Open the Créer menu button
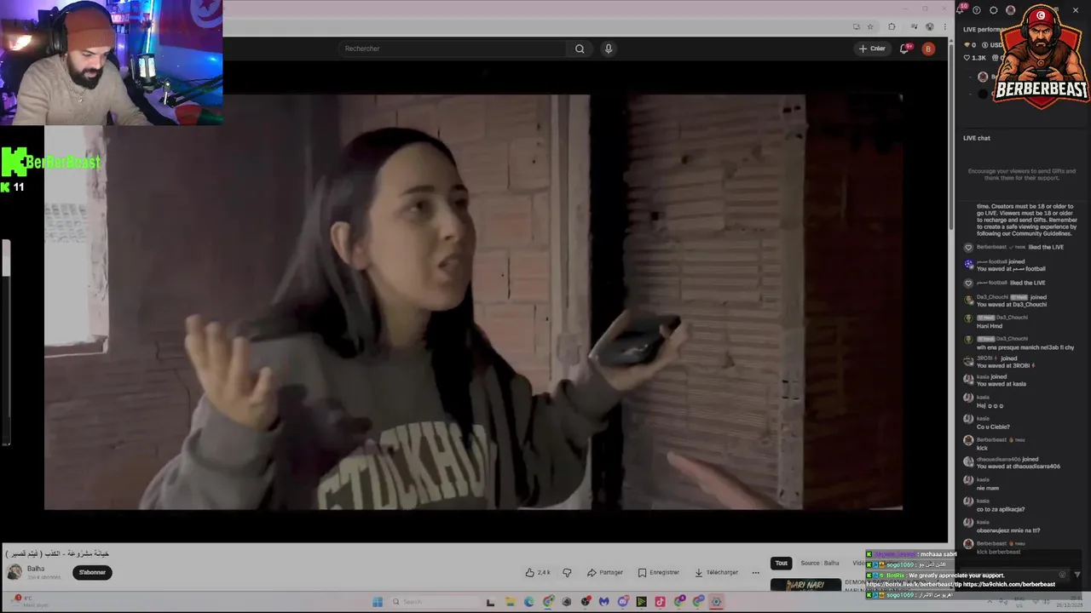The width and height of the screenshot is (1091, 613). tap(872, 49)
